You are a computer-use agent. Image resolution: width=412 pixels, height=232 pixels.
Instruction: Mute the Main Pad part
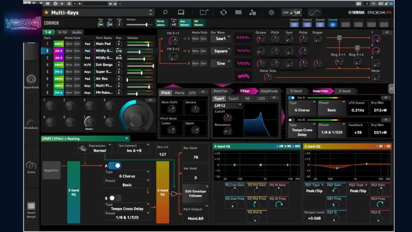[69, 44]
